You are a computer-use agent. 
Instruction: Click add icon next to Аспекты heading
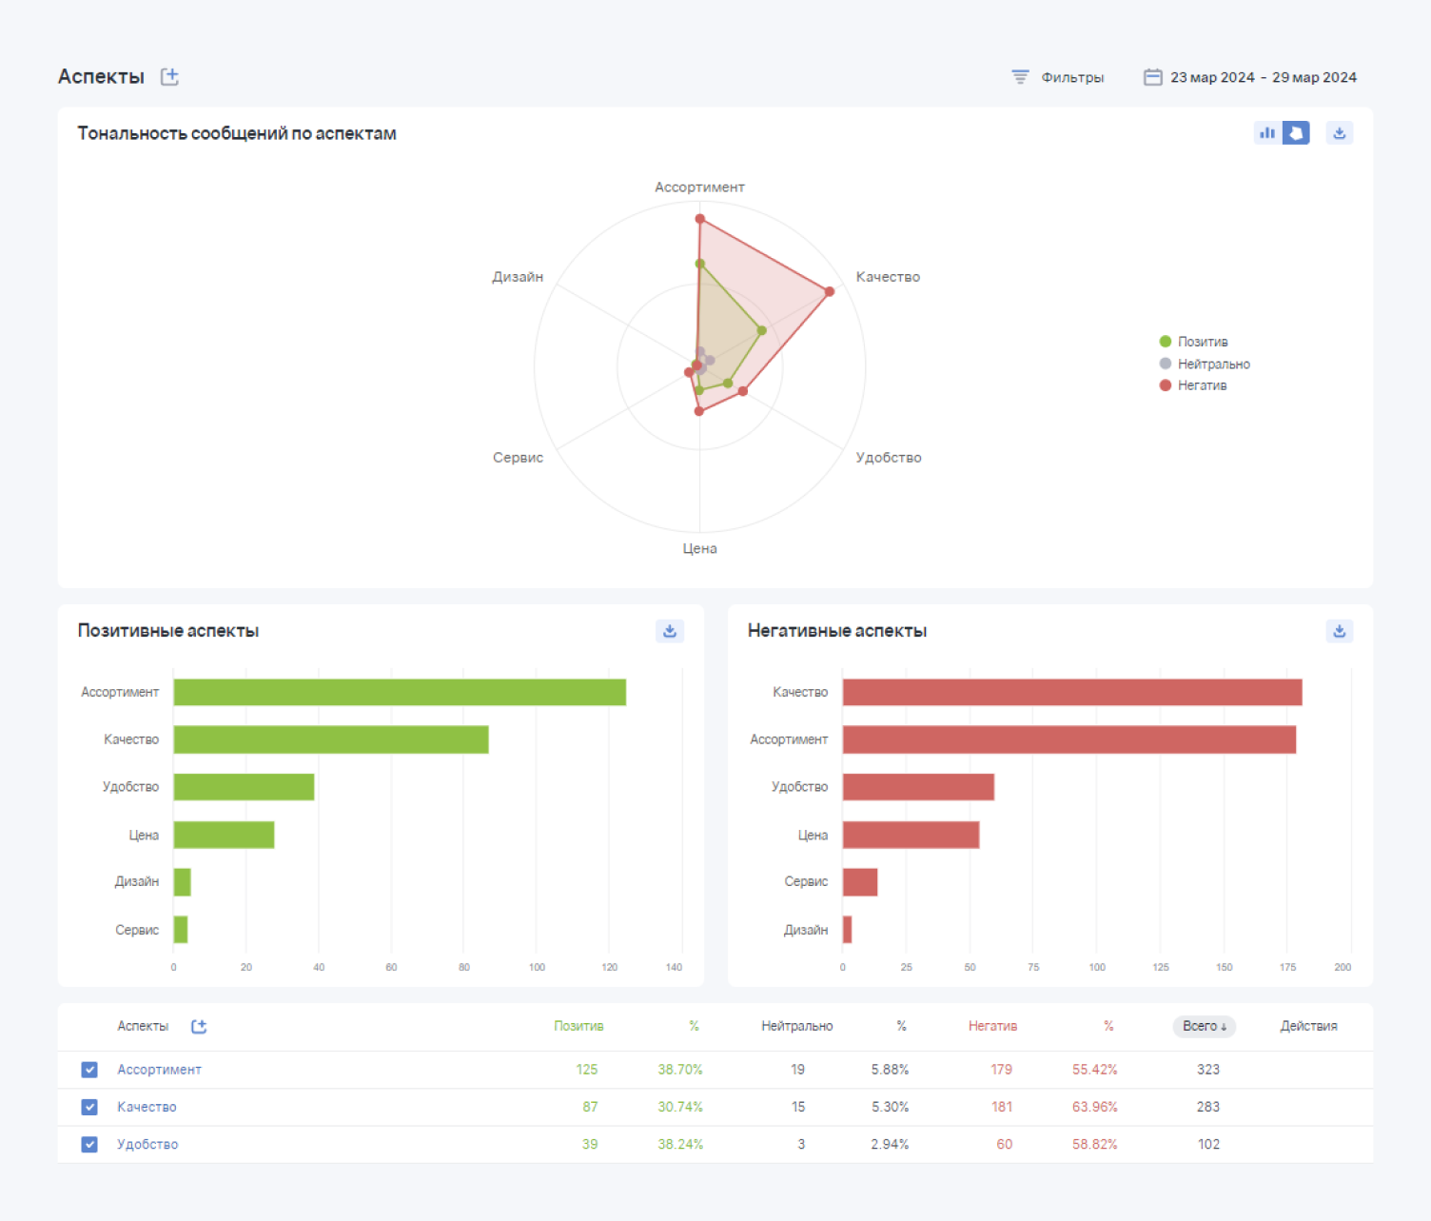[169, 77]
